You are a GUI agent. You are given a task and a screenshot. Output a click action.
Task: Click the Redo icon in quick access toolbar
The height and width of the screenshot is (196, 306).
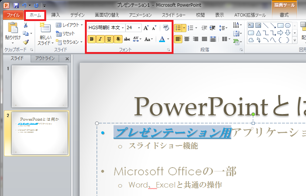point(36,6)
